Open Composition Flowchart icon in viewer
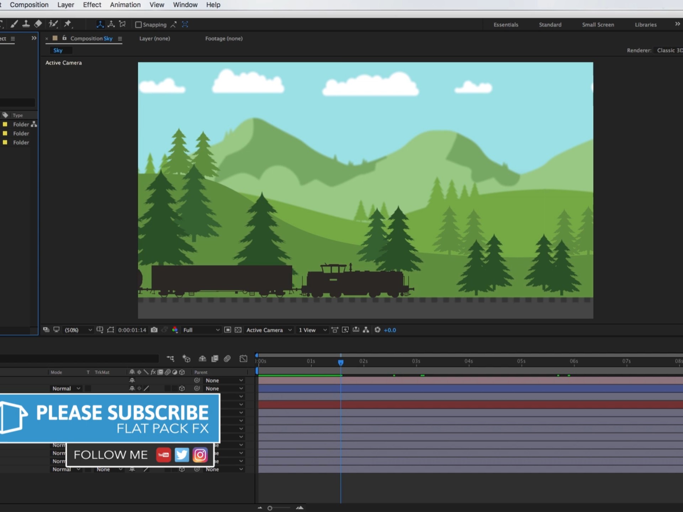The image size is (683, 512). 366,330
